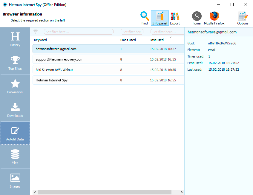Open the History section
253x195 pixels.
pyautogui.click(x=15, y=39)
